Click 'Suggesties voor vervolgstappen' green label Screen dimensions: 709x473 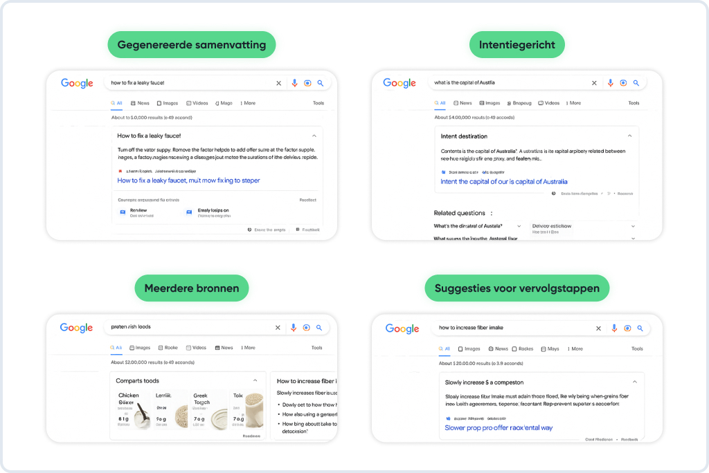point(517,288)
